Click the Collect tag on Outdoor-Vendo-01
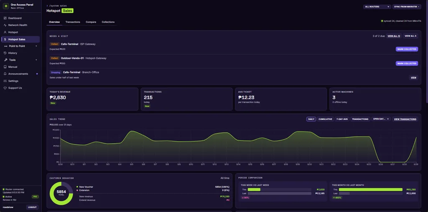The height and width of the screenshot is (212, 428). [x=54, y=58]
